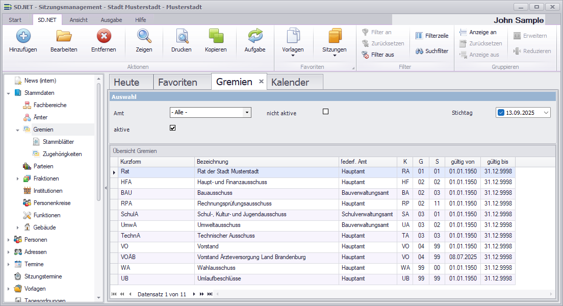The height and width of the screenshot is (306, 563).
Task: Click 'Filter aus' in Filter group
Action: pyautogui.click(x=377, y=55)
